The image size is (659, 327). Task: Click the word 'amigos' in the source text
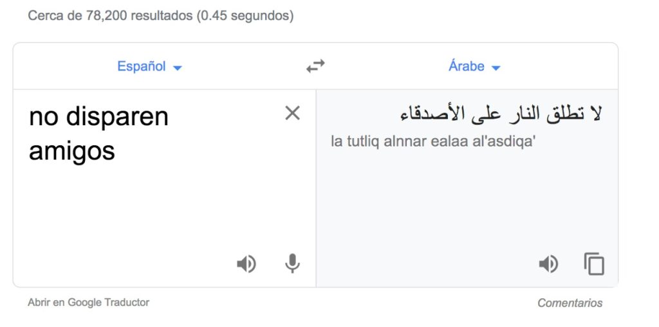[72, 151]
